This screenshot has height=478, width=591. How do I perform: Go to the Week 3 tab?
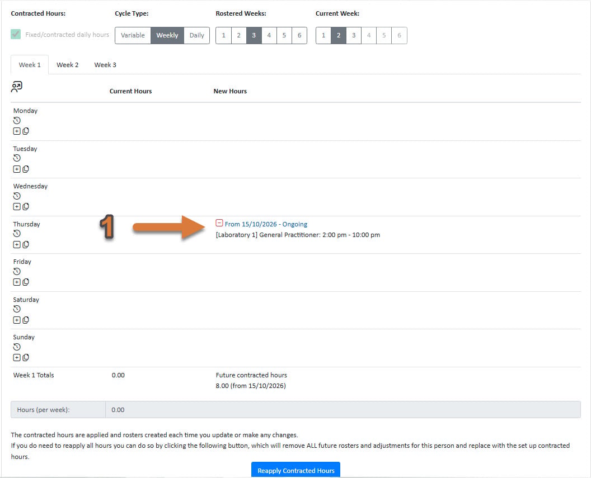[x=105, y=65]
